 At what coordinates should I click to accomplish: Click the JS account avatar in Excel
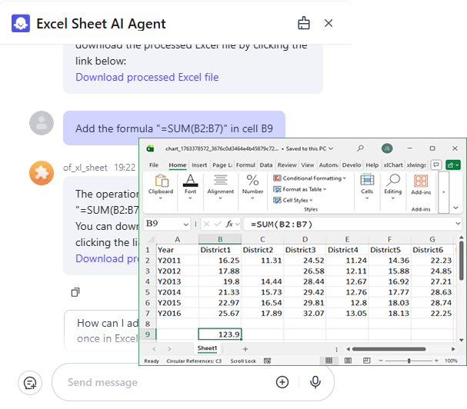click(x=387, y=148)
